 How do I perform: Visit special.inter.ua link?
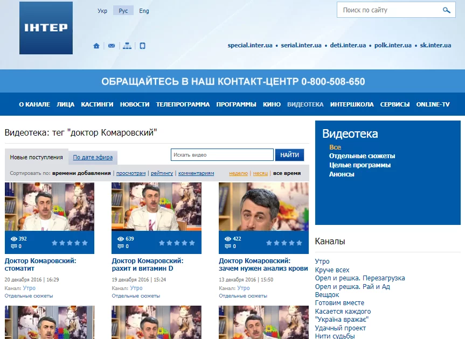(250, 45)
